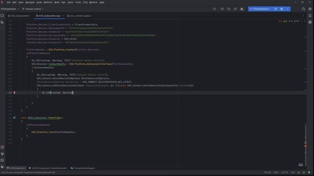This screenshot has height=176, width=314.
Task: Open the Help menu
Action: [x=102, y=2]
